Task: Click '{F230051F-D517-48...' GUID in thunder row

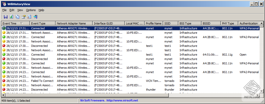Action: tap(108, 90)
